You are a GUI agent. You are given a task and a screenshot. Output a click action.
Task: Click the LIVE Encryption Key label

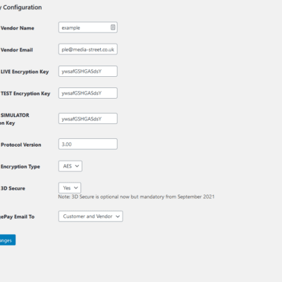point(25,72)
